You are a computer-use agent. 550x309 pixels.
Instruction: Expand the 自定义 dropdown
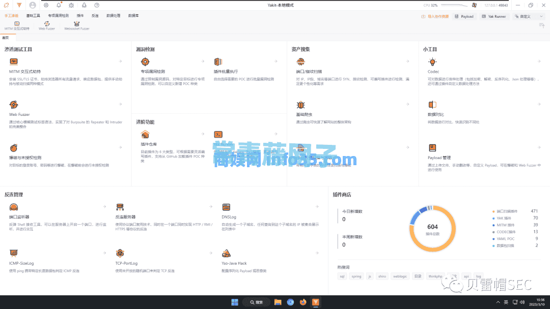(x=528, y=16)
